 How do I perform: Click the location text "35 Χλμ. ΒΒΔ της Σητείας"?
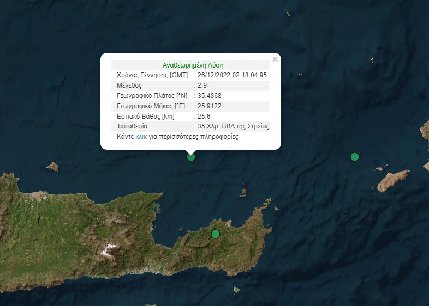pyautogui.click(x=233, y=127)
